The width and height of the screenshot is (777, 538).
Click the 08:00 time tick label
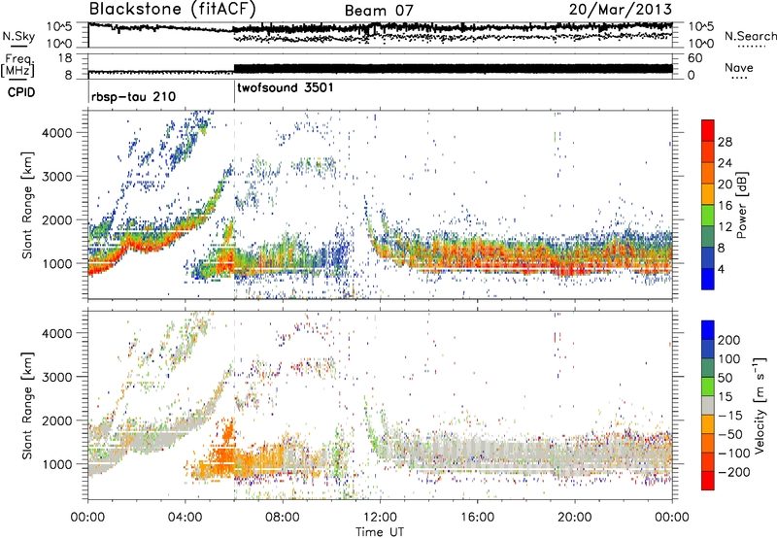pyautogui.click(x=283, y=518)
